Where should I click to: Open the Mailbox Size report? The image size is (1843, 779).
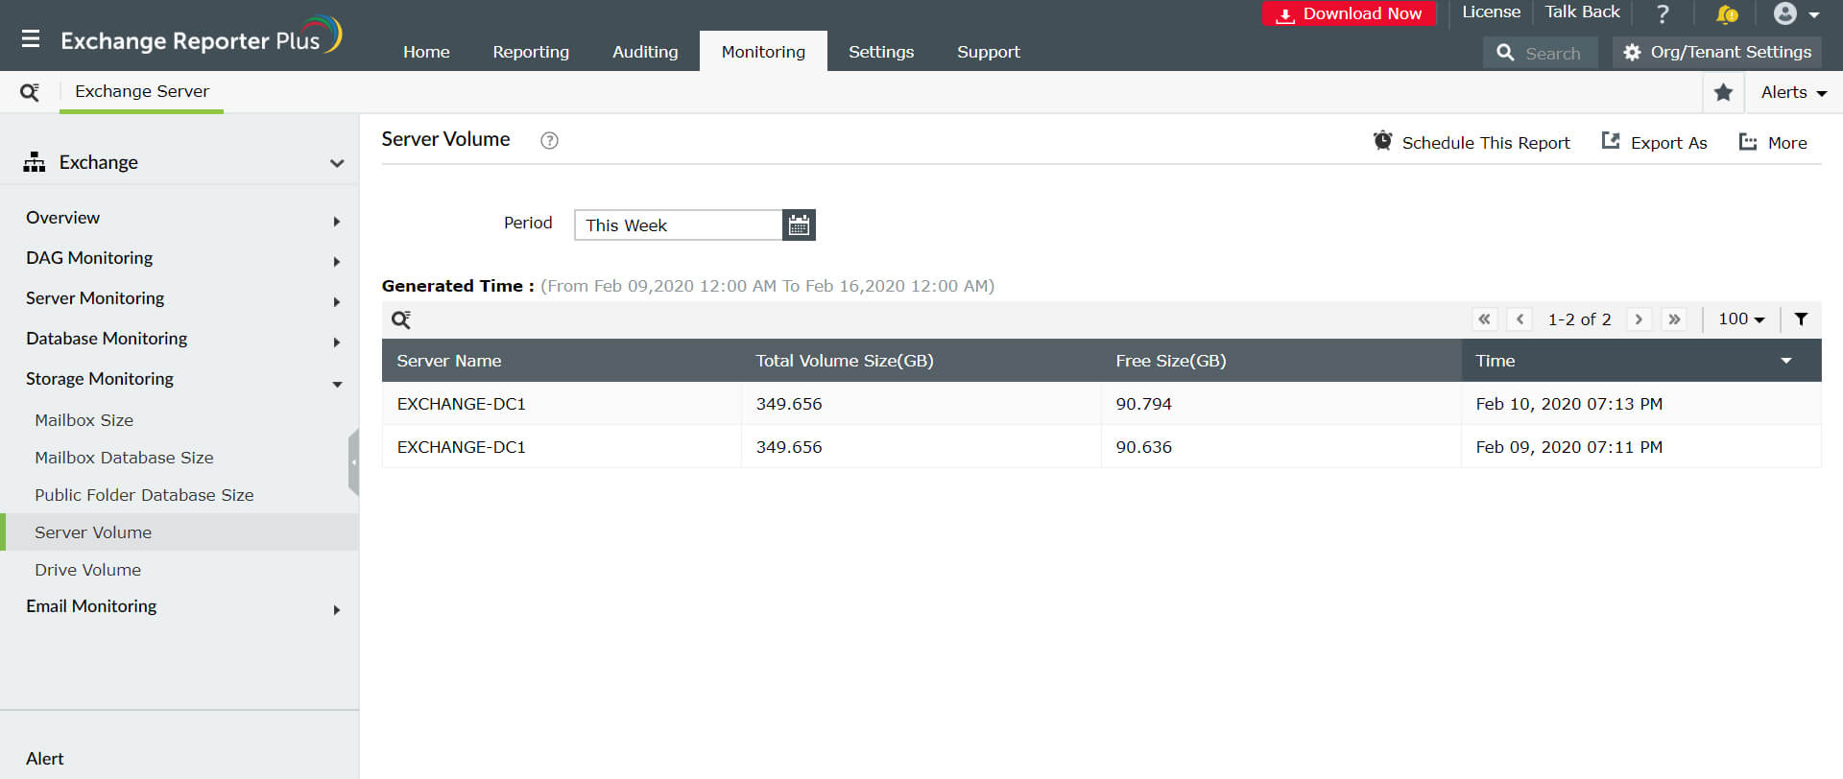(x=84, y=420)
